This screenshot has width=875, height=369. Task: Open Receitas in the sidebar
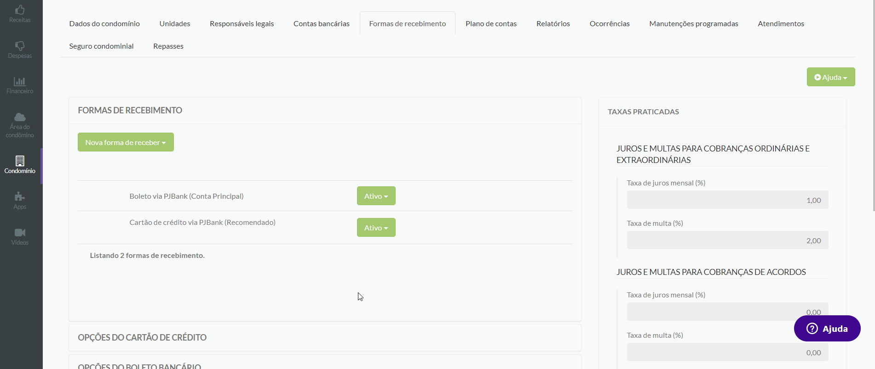point(20,14)
